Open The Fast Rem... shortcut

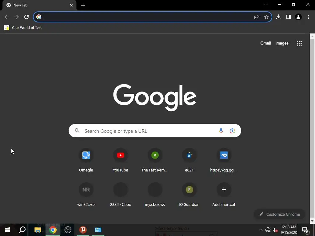pyautogui.click(x=155, y=160)
